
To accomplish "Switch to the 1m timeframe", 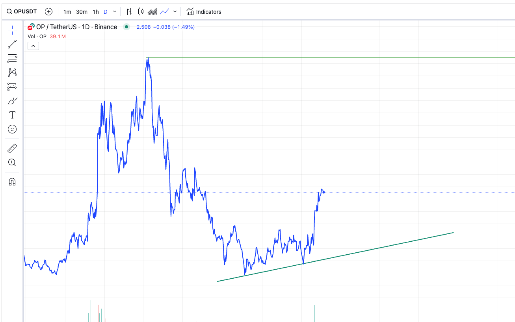I will [67, 12].
